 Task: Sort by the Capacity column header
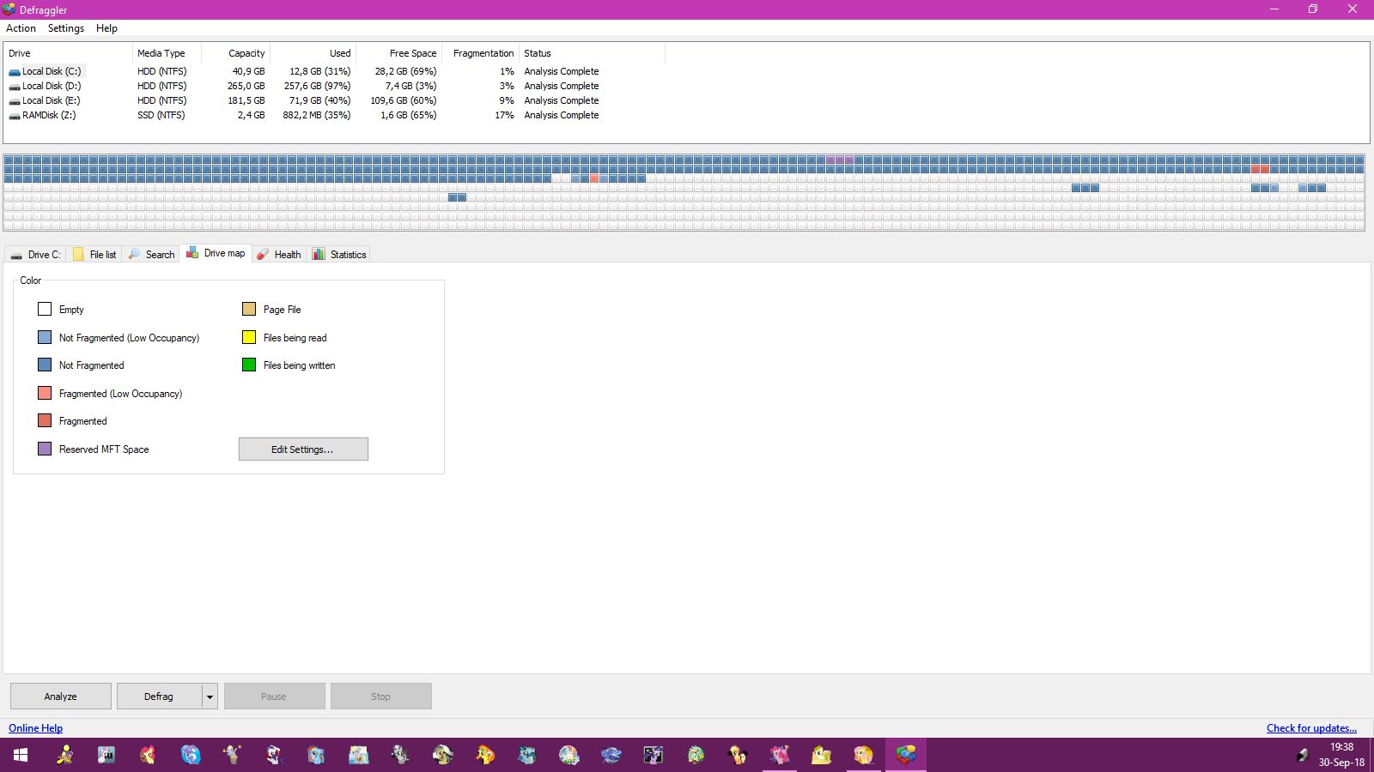(235, 53)
